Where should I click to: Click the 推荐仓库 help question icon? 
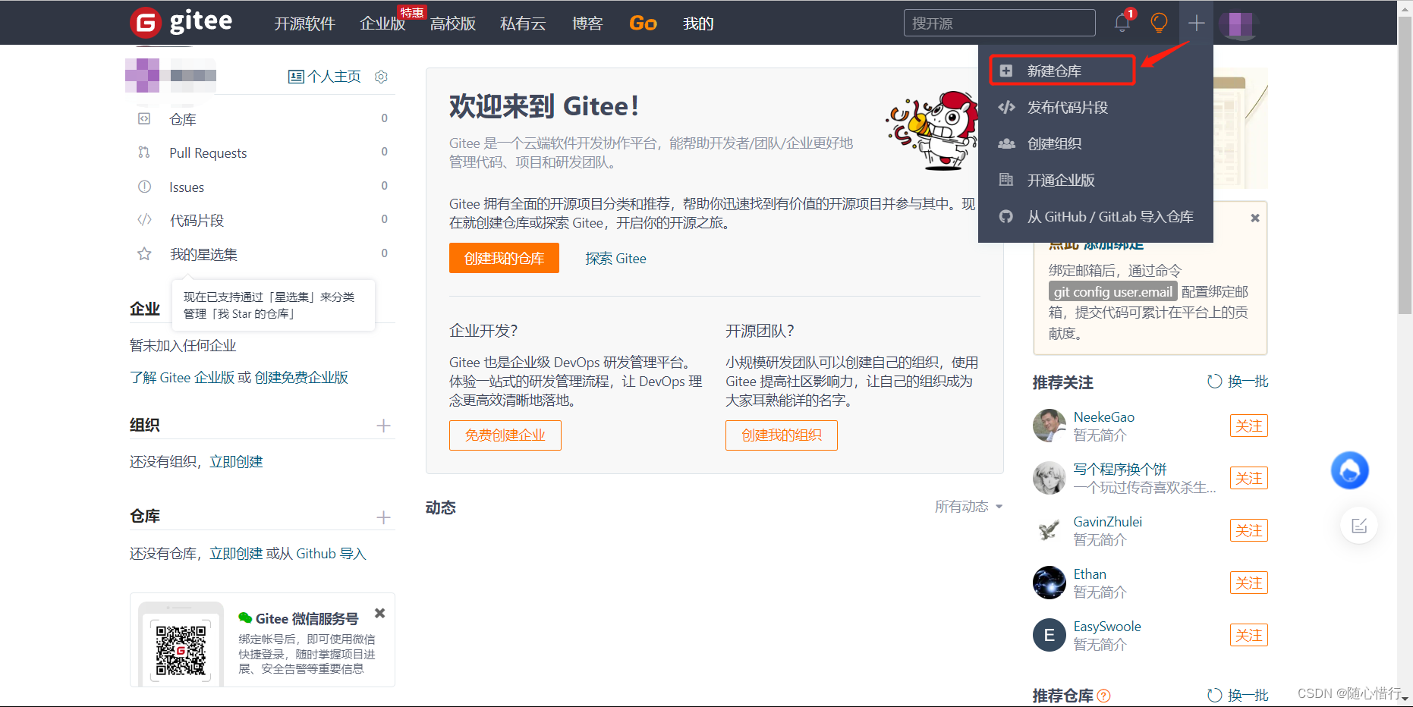click(1104, 696)
